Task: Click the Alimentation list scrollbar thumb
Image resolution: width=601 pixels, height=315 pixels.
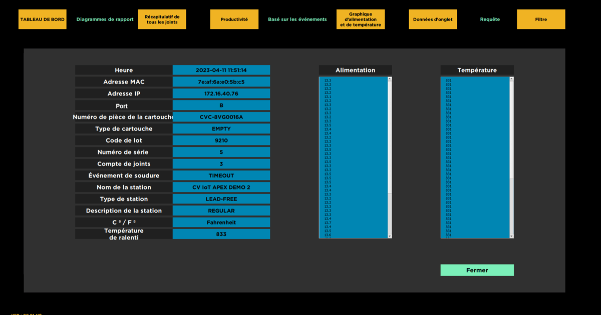Action: point(390,137)
